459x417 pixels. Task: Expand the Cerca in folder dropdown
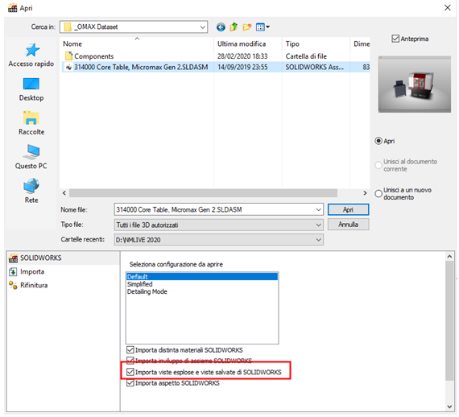pos(203,27)
